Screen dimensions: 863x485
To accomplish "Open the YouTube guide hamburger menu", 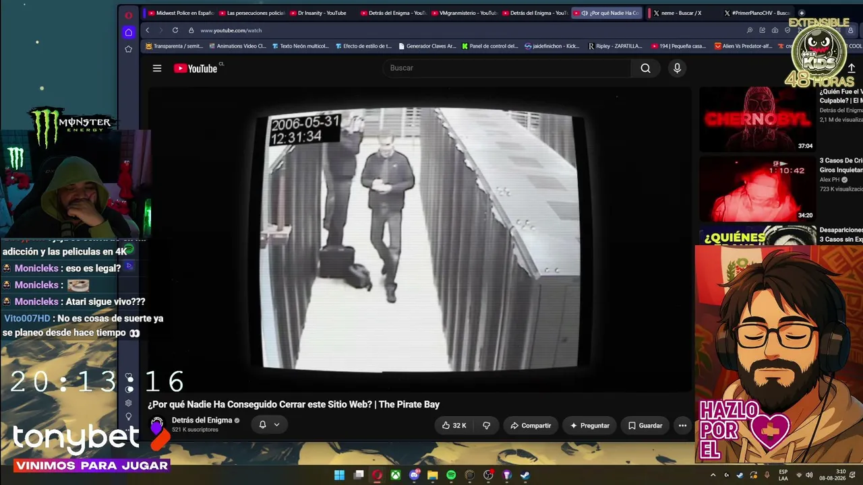I will coord(157,68).
